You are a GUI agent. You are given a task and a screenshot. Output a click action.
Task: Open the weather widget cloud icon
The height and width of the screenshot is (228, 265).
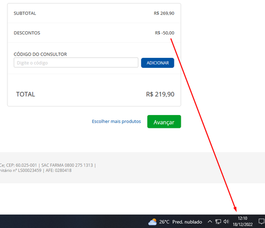(153, 222)
